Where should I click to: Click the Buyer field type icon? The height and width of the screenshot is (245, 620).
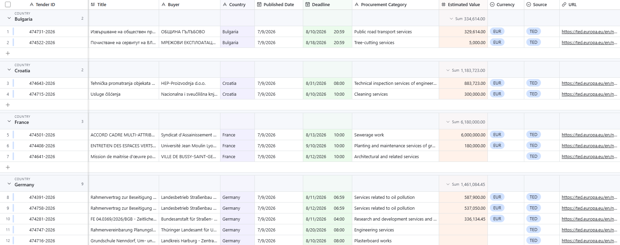(164, 5)
